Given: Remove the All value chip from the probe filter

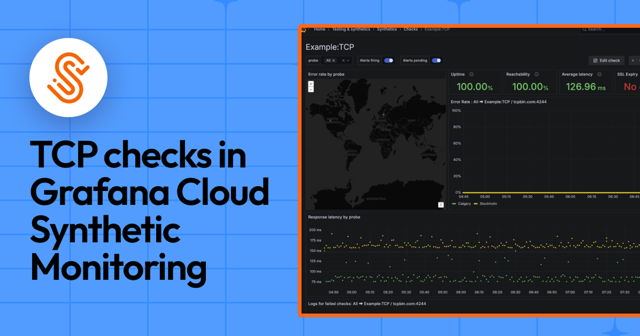Looking at the screenshot, I should click(333, 60).
